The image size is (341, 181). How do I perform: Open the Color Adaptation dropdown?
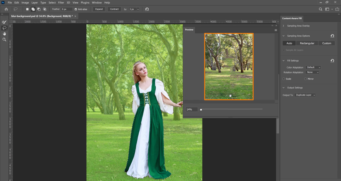[x=313, y=67]
